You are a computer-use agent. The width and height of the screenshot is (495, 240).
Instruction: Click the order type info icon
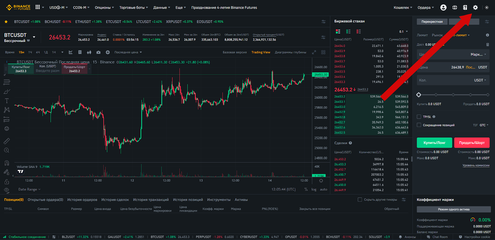[488, 35]
